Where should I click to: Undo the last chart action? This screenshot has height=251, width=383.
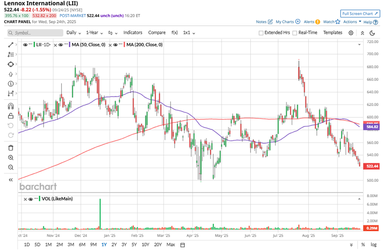coord(11,126)
